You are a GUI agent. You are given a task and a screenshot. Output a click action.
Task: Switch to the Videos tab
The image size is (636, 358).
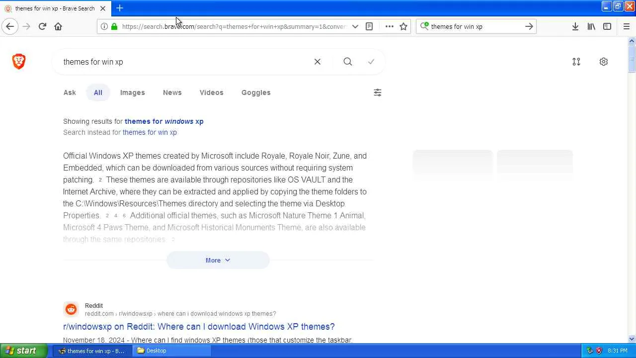(212, 92)
